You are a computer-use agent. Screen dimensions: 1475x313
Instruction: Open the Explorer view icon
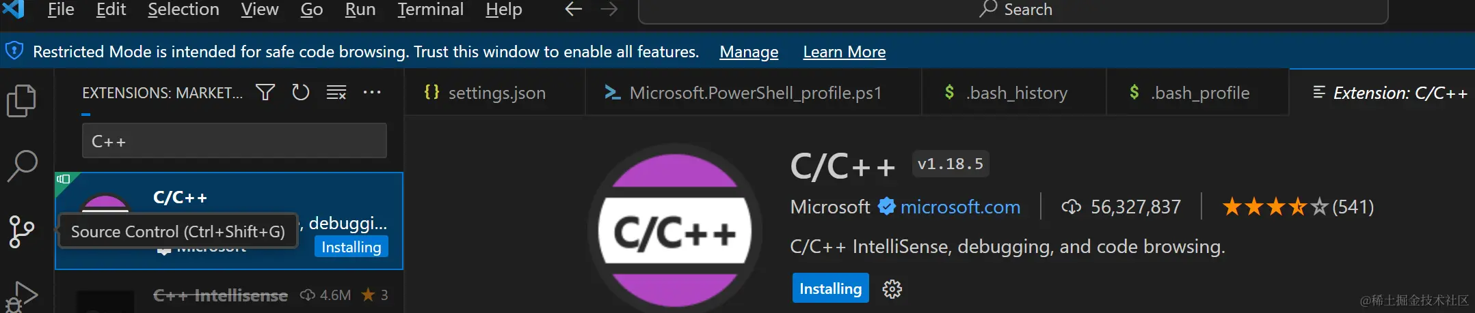(21, 101)
